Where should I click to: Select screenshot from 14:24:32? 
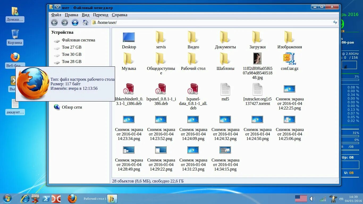[225, 128]
